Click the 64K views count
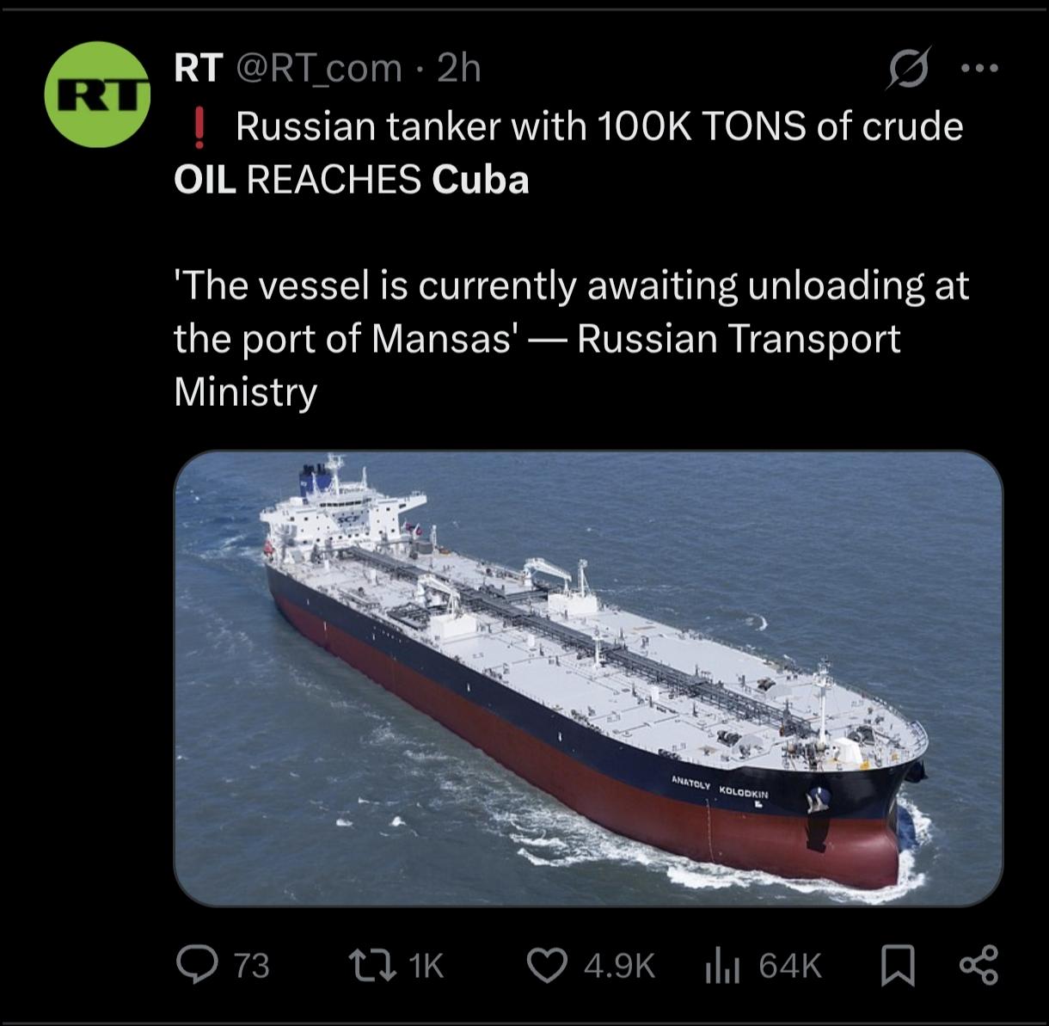This screenshot has height=1026, width=1049. (790, 966)
